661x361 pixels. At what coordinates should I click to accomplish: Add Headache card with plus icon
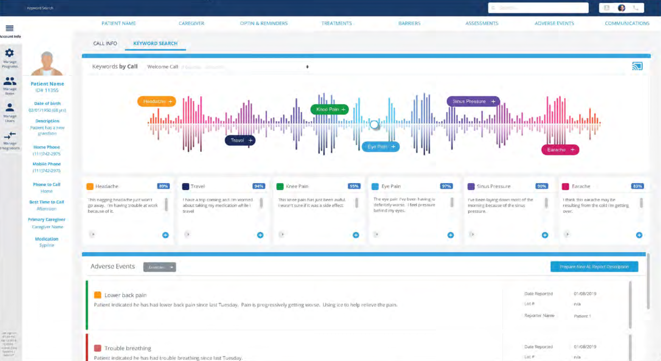pyautogui.click(x=165, y=235)
